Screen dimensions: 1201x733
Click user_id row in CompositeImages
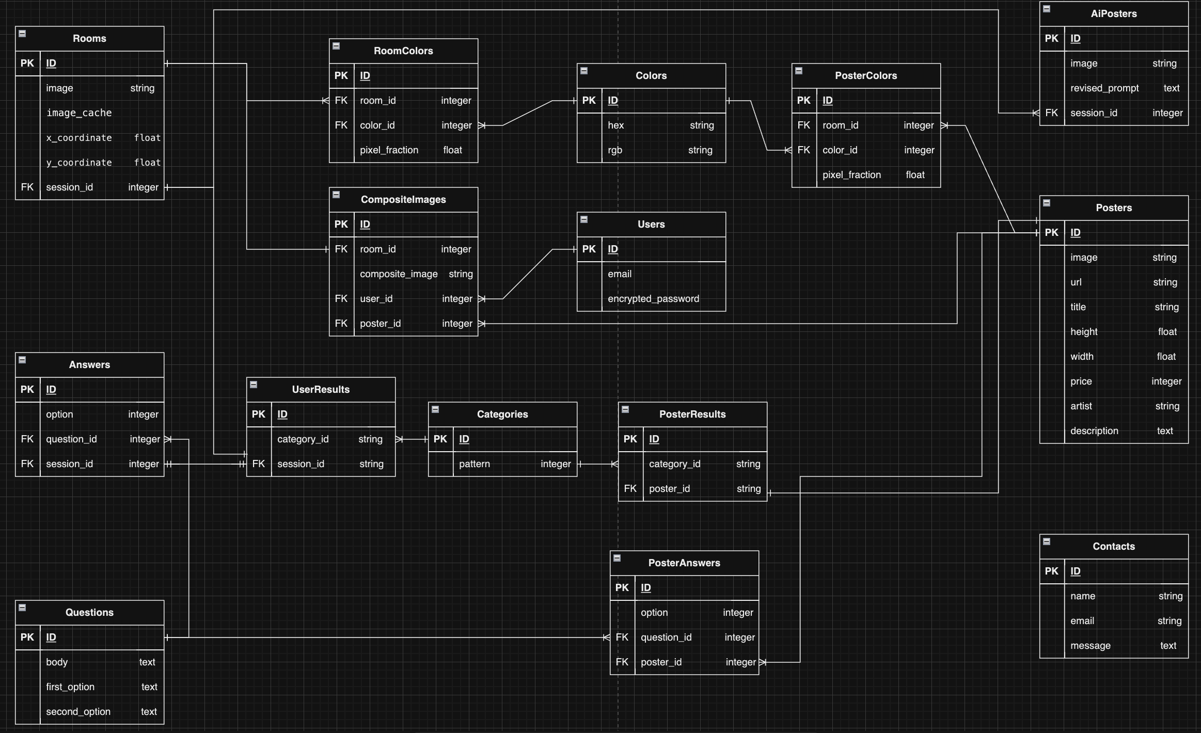pyautogui.click(x=403, y=299)
